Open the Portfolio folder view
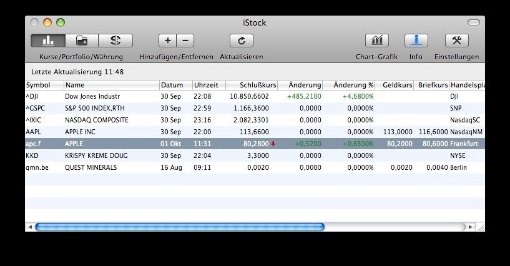 [82, 41]
